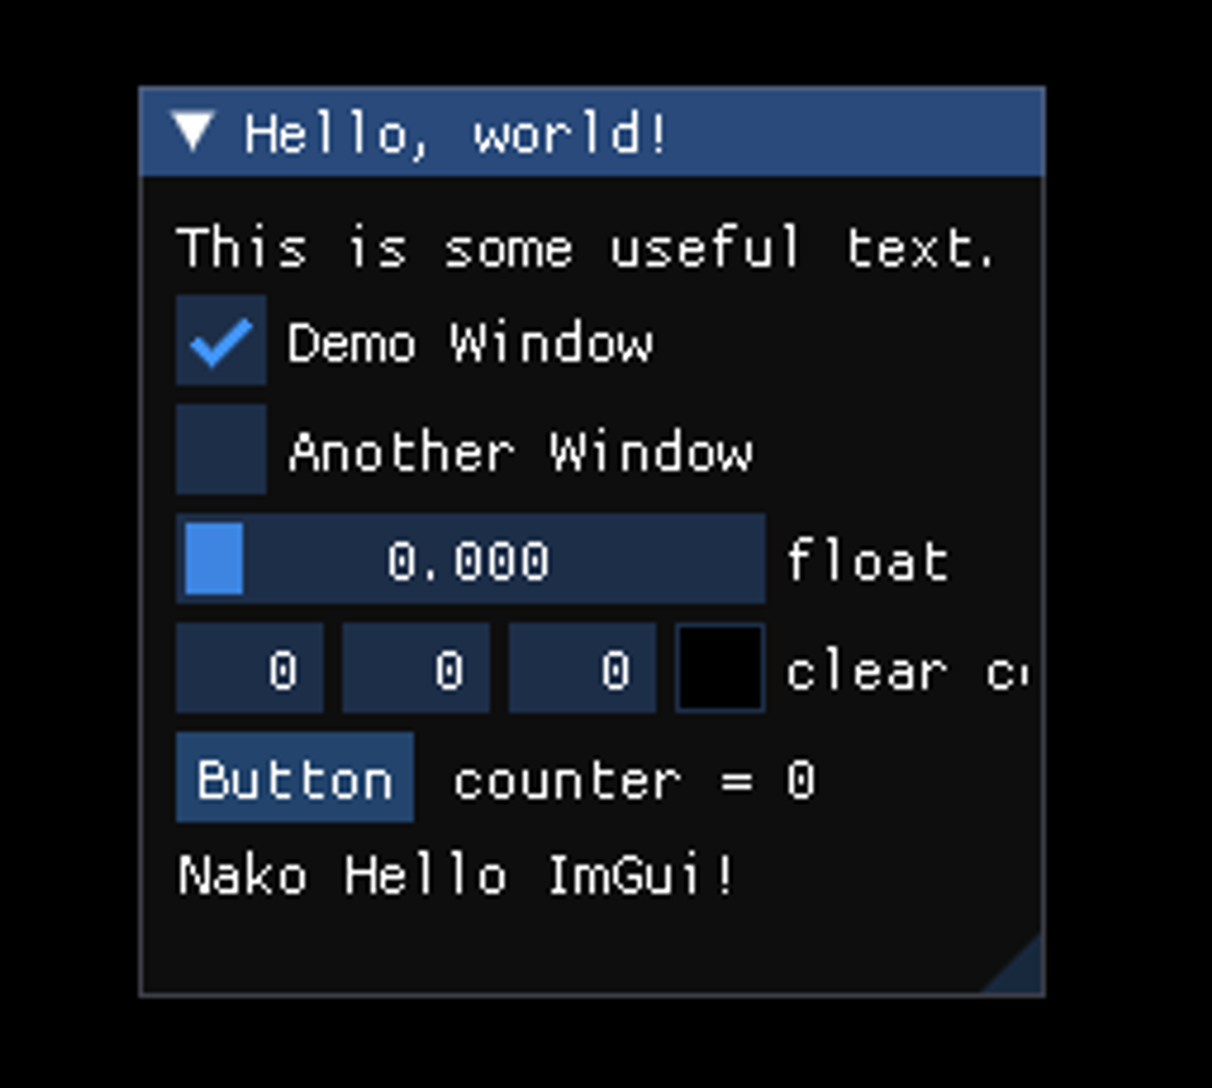This screenshot has height=1088, width=1212.
Task: Click the third clear color value field
Action: (582, 669)
